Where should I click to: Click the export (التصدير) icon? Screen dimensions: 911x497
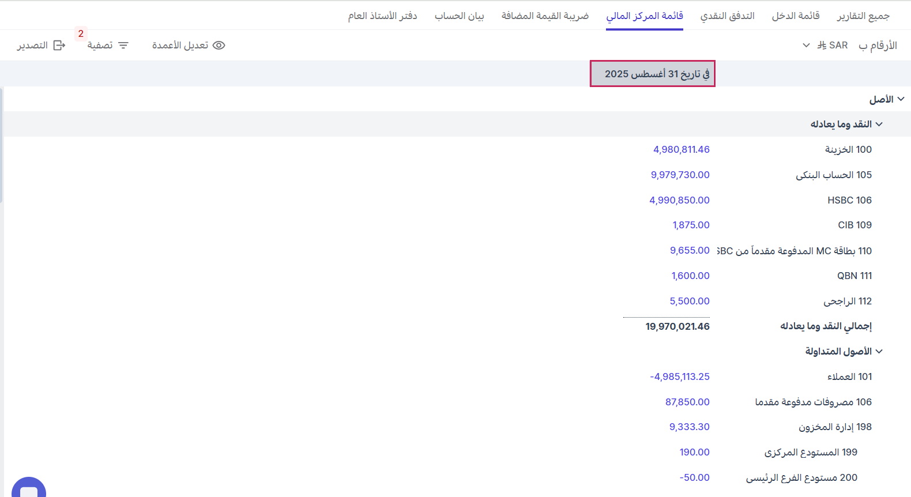[59, 46]
